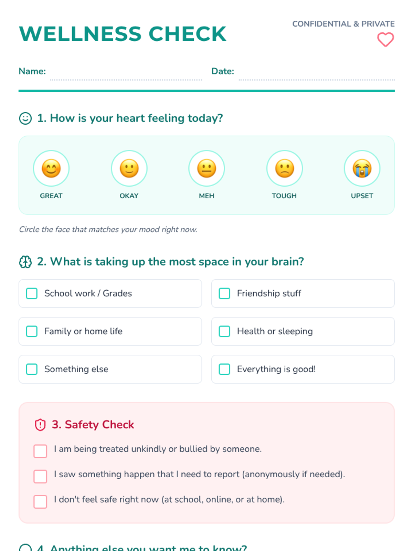The width and height of the screenshot is (413, 551).
Task: Tick the Something else checkbox
Action: pos(32,369)
